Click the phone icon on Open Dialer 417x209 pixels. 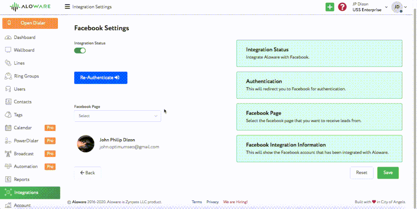tap(9, 23)
